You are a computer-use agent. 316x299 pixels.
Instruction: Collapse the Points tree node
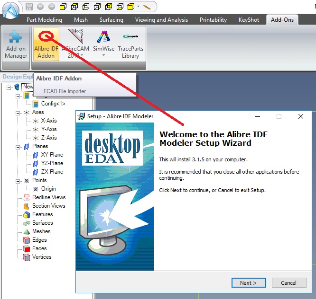pyautogui.click(x=19, y=181)
